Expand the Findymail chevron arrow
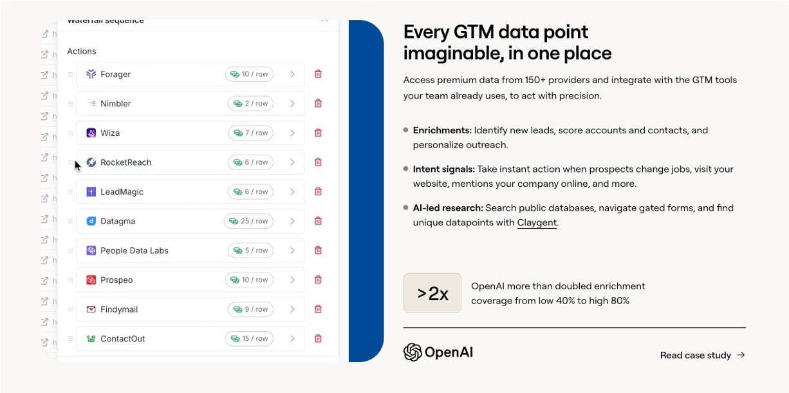 292,309
